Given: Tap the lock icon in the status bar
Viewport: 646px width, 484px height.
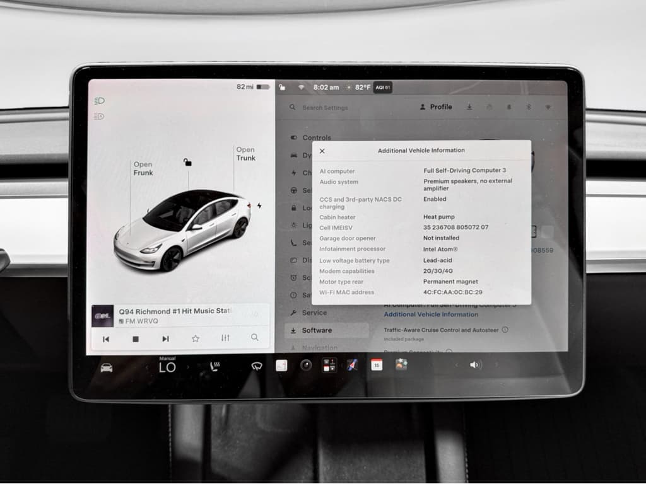Looking at the screenshot, I should pos(282,87).
